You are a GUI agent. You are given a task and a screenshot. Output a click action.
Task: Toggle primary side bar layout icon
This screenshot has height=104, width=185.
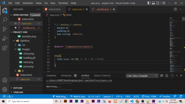[149, 3]
